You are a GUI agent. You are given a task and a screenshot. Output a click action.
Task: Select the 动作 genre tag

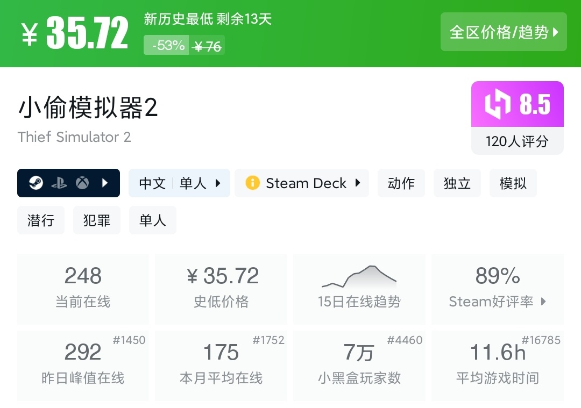pos(401,183)
